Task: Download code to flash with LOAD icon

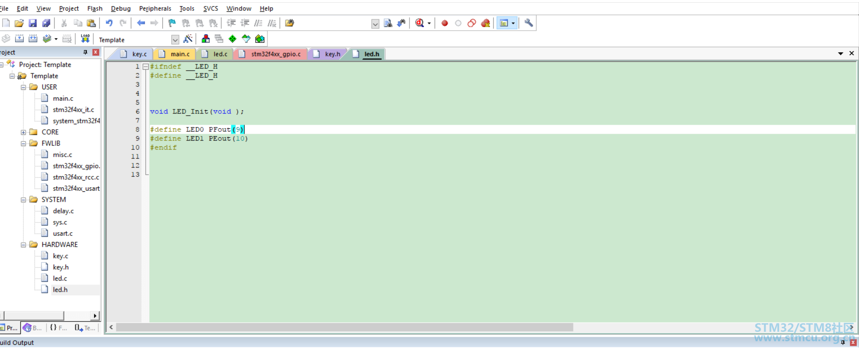Action: (x=85, y=39)
